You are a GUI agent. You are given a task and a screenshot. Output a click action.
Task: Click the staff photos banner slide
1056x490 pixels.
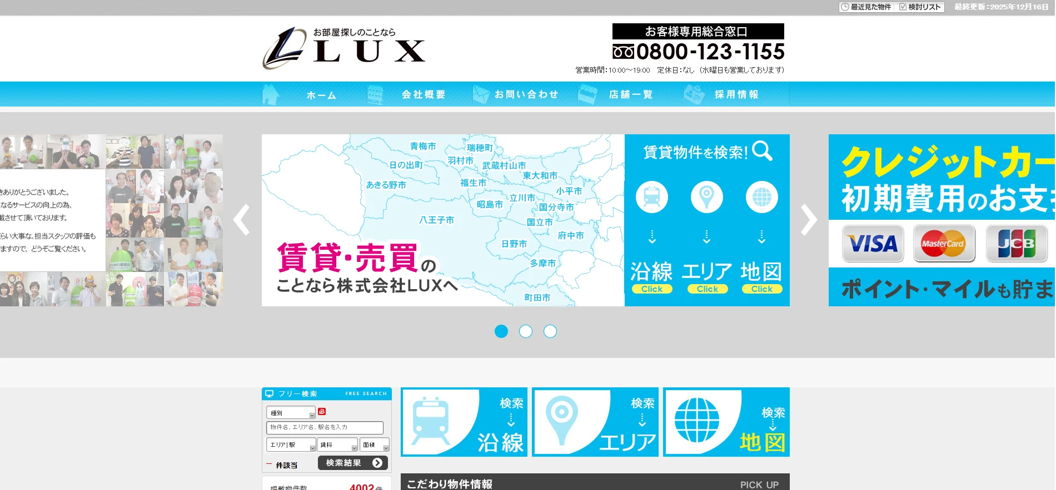point(111,220)
